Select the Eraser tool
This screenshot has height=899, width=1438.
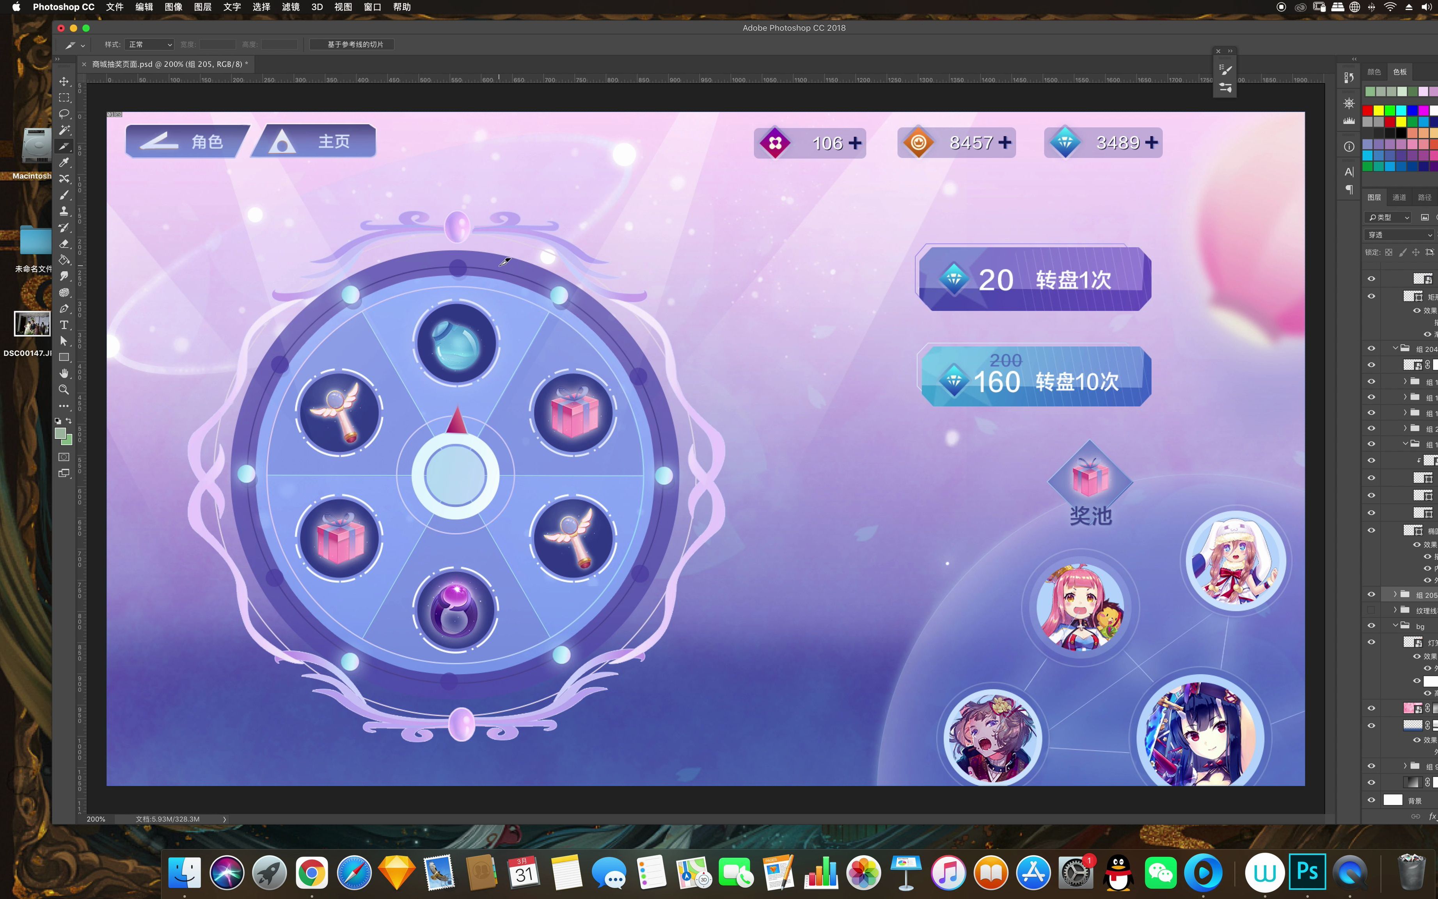point(64,244)
